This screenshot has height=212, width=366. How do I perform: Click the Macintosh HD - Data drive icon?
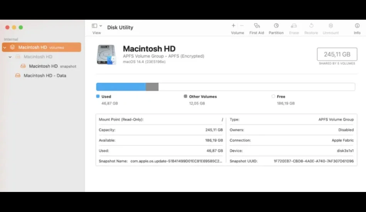pos(18,76)
